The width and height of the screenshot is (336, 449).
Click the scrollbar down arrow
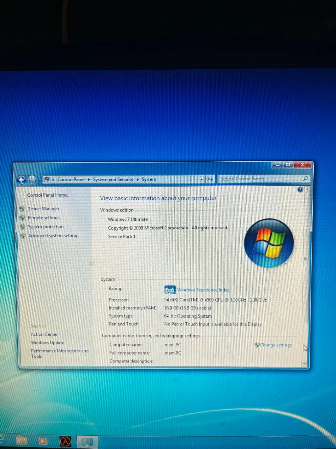click(x=304, y=363)
